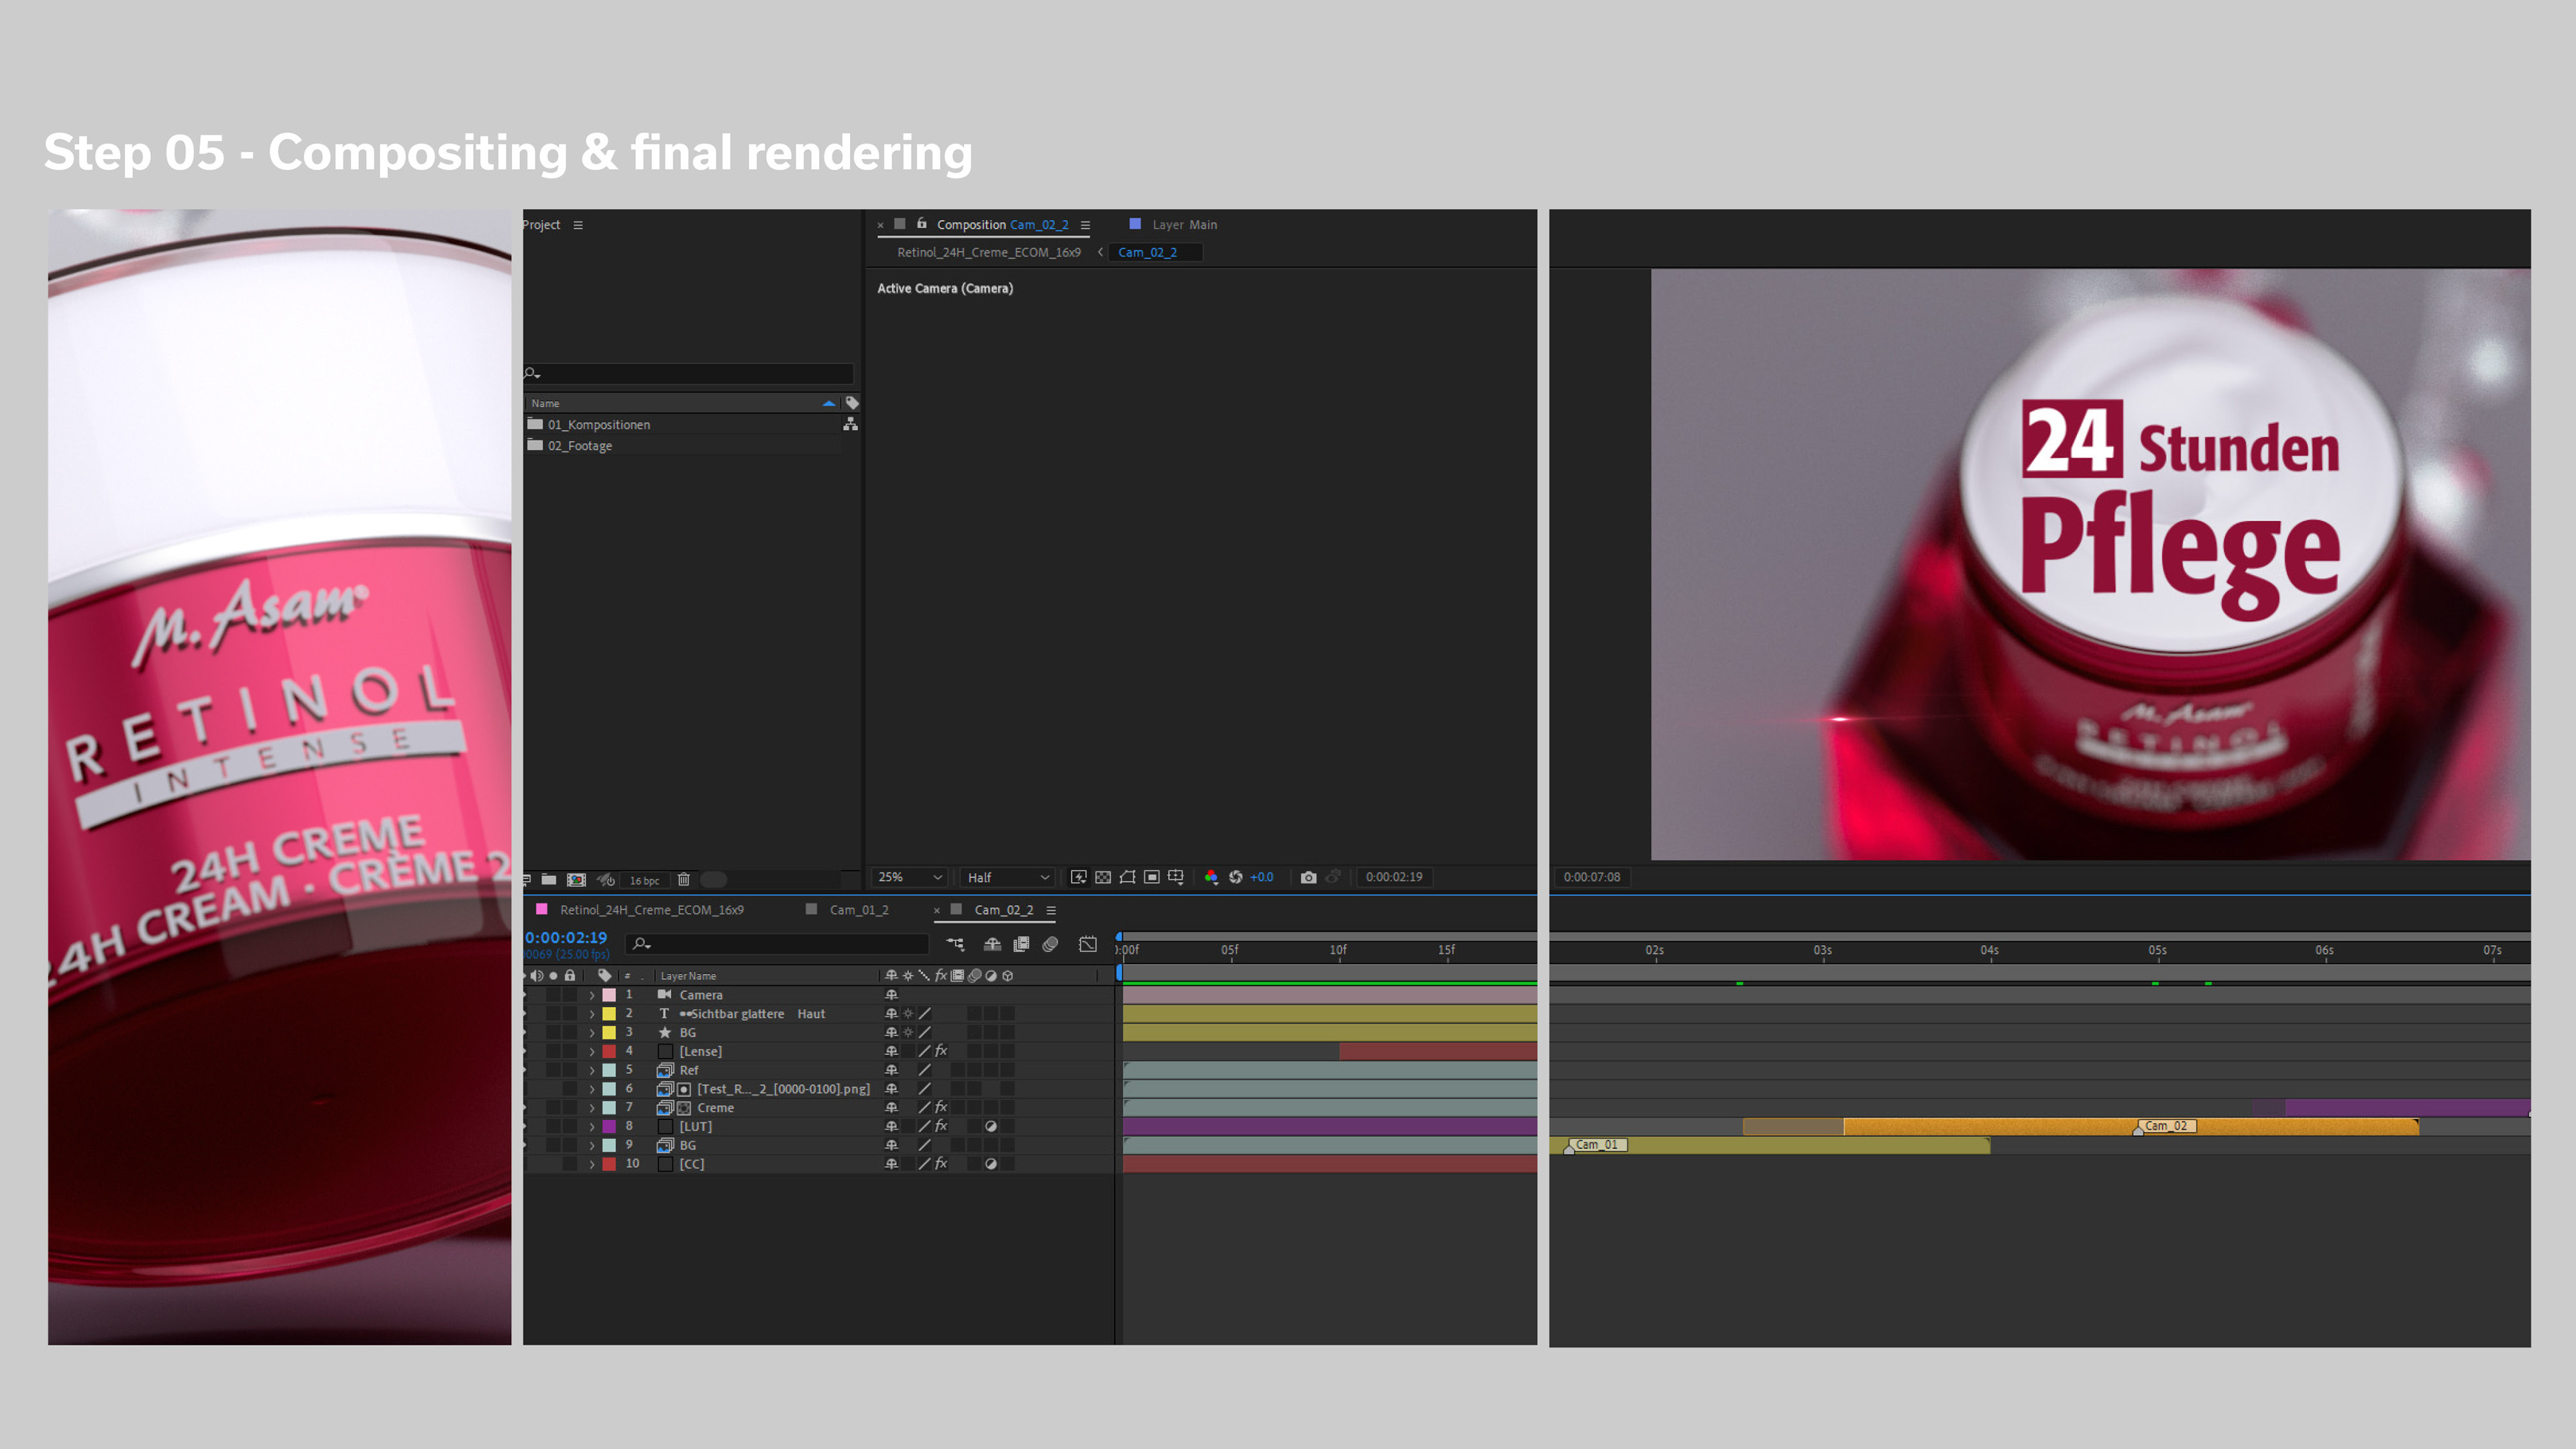Toggle the transparency grid in viewer
The image size is (2576, 1449).
pyautogui.click(x=1102, y=877)
